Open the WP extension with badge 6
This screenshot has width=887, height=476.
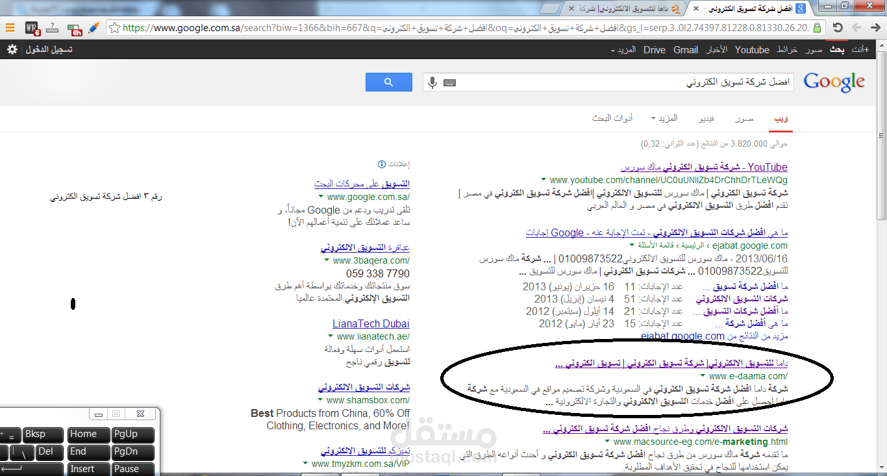click(x=32, y=28)
